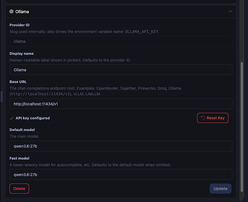Click the Ollama provider logo icon

pos(11,12)
